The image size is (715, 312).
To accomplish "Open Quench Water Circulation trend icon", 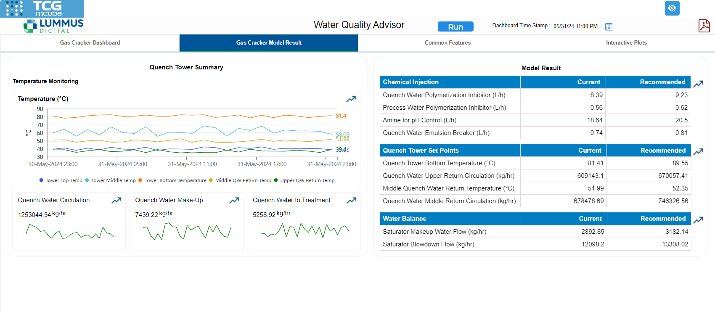I will tap(116, 201).
